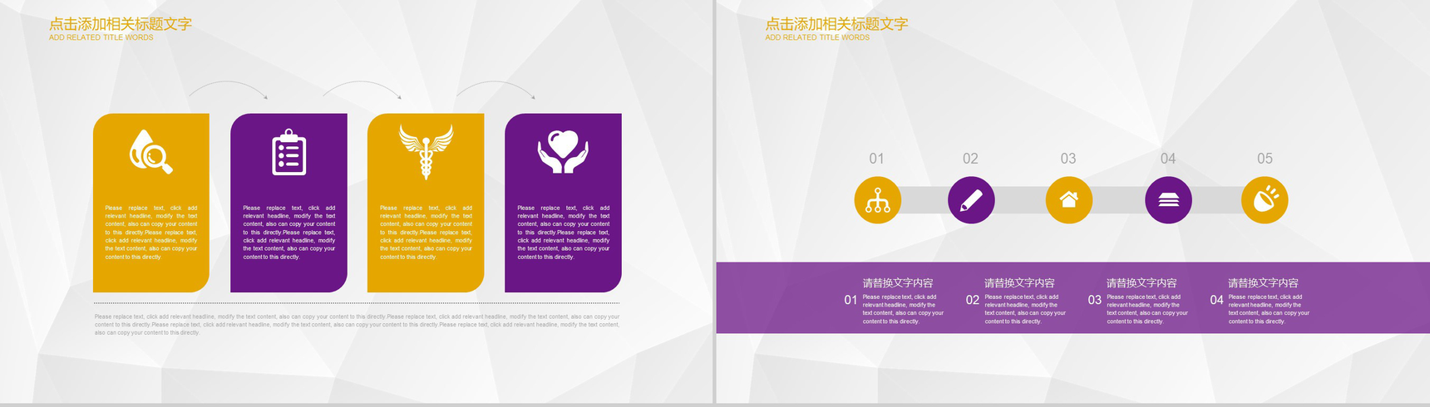Screen dimensions: 1430x407
Task: Select the clipboard checklist icon
Action: 288,152
